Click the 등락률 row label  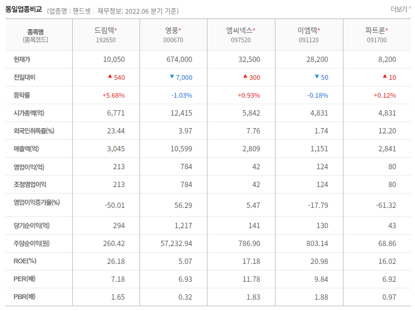21,95
